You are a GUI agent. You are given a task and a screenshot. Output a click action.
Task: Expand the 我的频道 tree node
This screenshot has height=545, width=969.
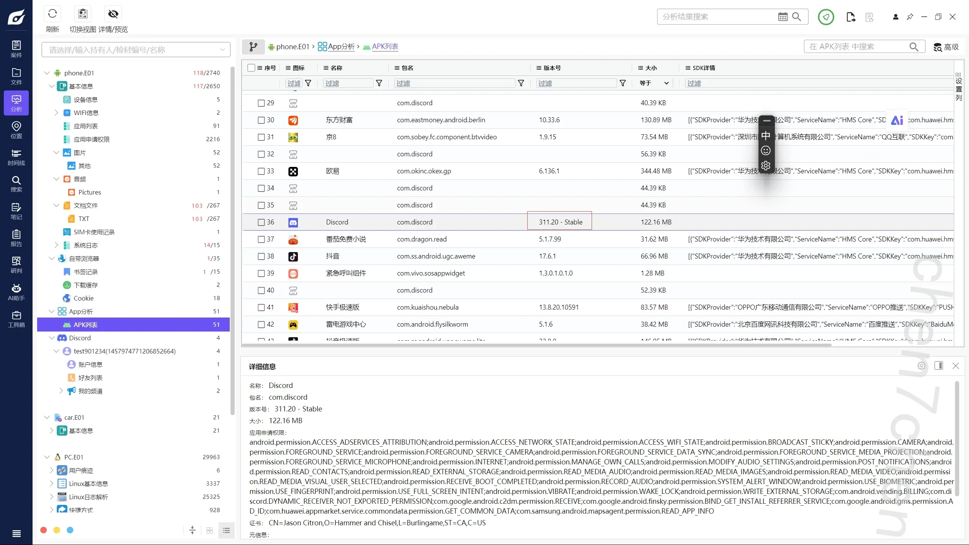61,391
